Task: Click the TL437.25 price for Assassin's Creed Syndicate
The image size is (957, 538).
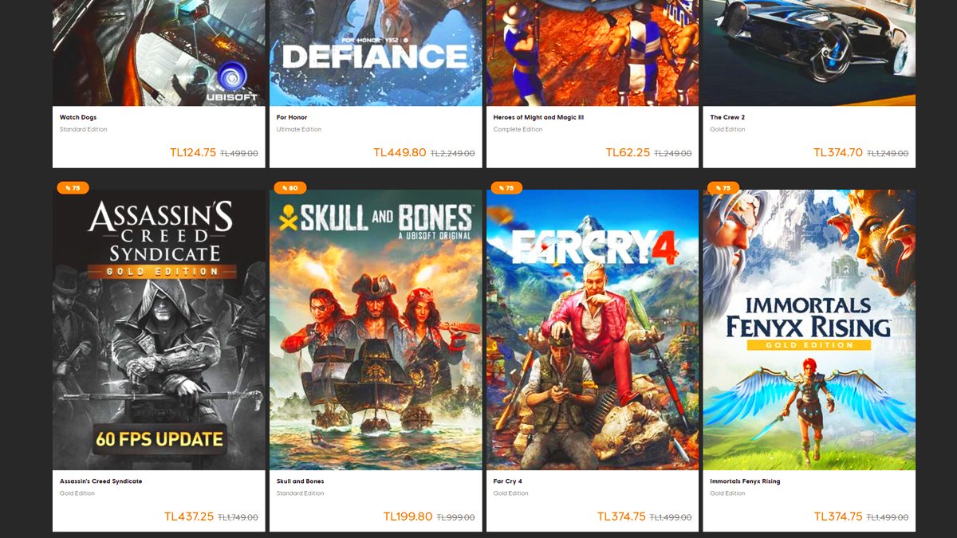Action: point(189,516)
